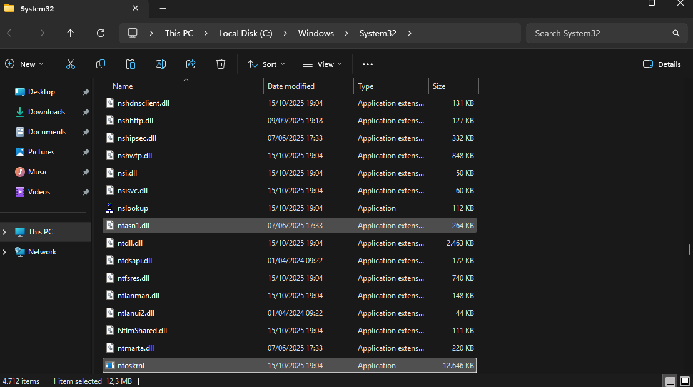Select the ntlanman.dll file
Image resolution: width=693 pixels, height=387 pixels.
tap(290, 296)
